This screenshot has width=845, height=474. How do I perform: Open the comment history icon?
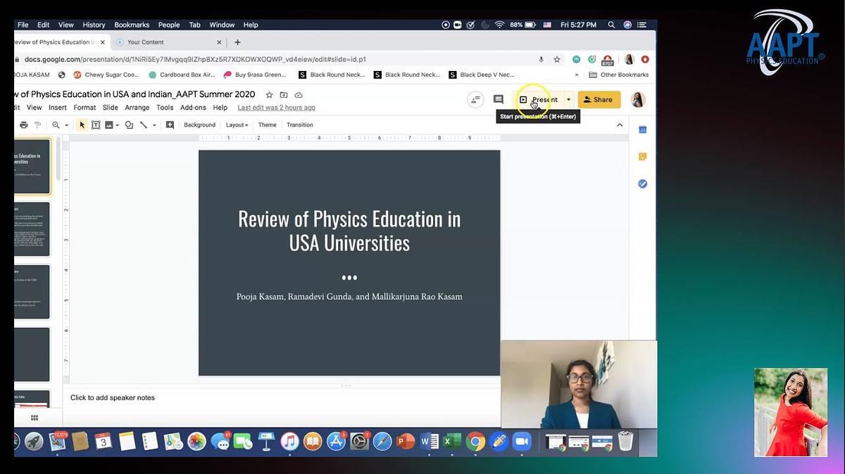click(499, 100)
